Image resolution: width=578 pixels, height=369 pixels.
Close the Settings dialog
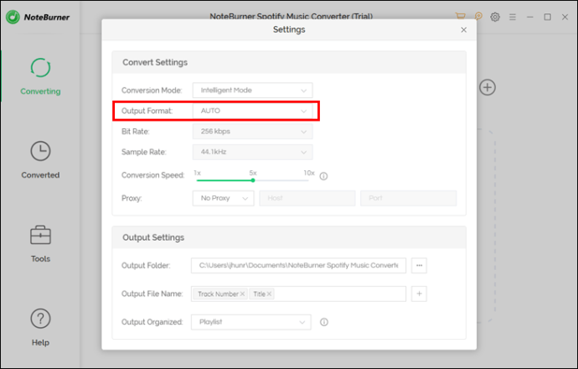tap(464, 30)
